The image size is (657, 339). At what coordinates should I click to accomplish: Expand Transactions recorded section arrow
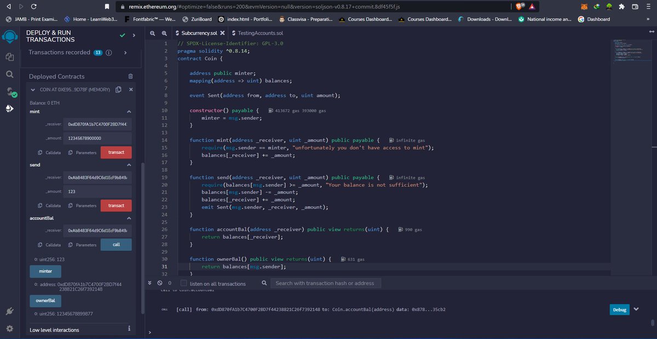[125, 52]
